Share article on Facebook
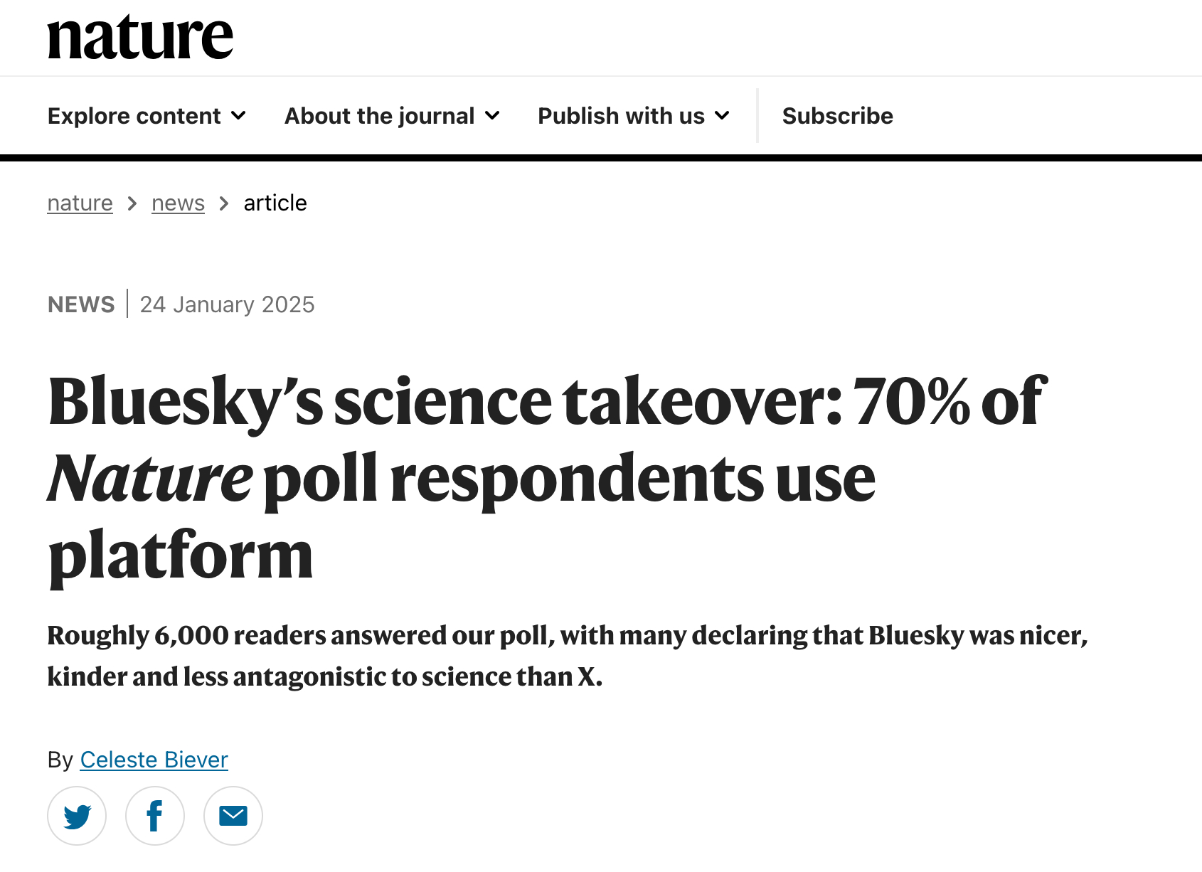This screenshot has width=1202, height=872. pos(155,816)
